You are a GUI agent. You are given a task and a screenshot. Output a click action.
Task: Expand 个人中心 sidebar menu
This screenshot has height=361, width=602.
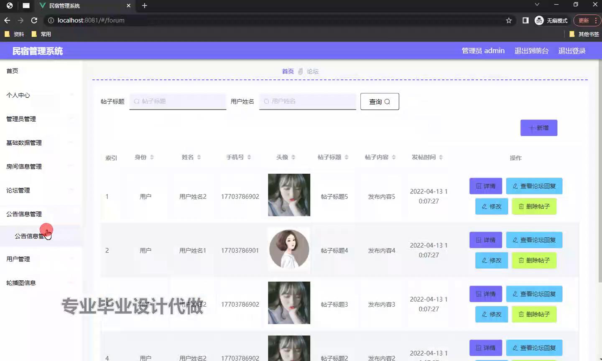41,95
